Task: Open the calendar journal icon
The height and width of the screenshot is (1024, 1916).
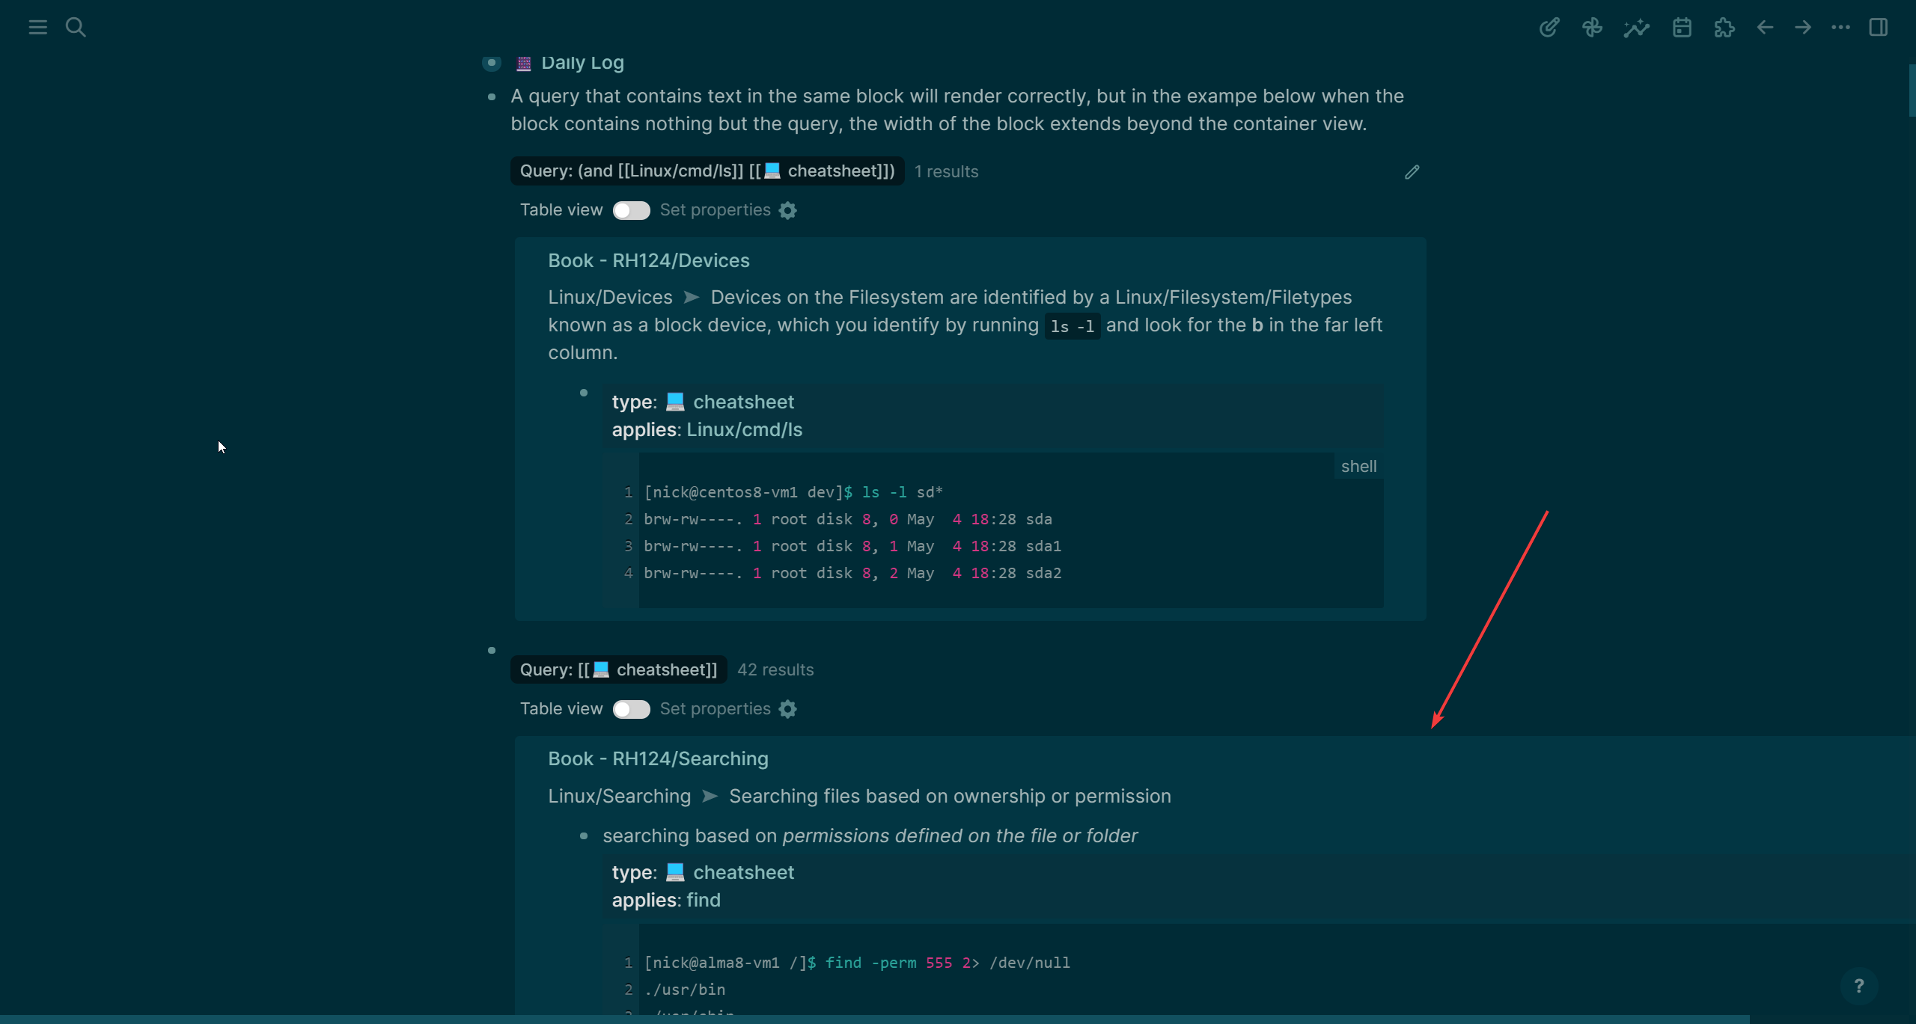Action: (1681, 27)
